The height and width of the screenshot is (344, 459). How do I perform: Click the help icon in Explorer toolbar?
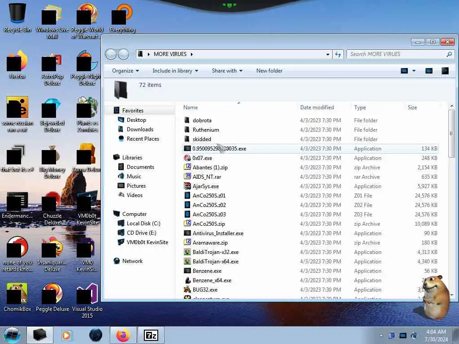point(445,71)
